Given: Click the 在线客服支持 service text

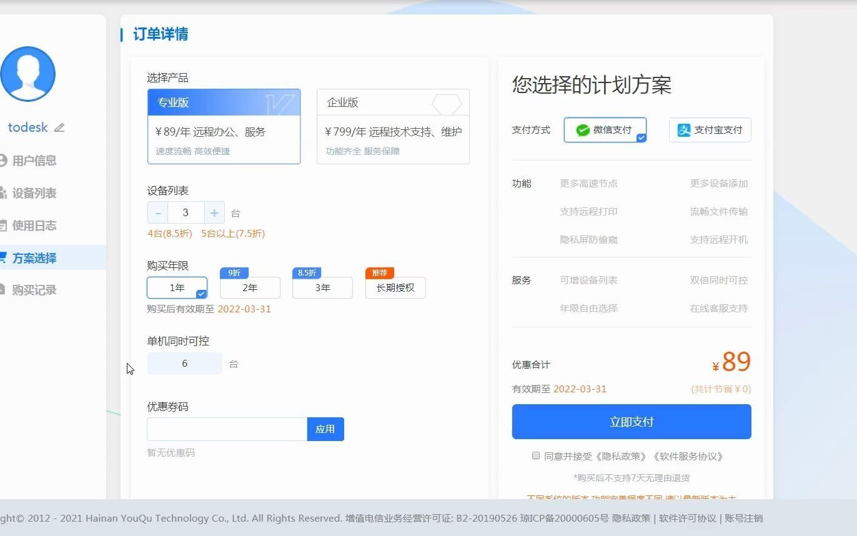Looking at the screenshot, I should pos(719,309).
